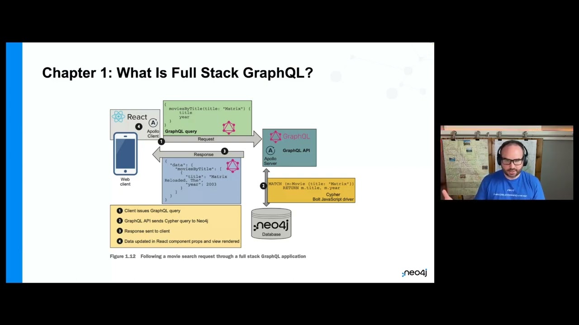This screenshot has height=325, width=579.
Task: Click the '"title": "Matrix' line in the response
Action: click(x=206, y=176)
